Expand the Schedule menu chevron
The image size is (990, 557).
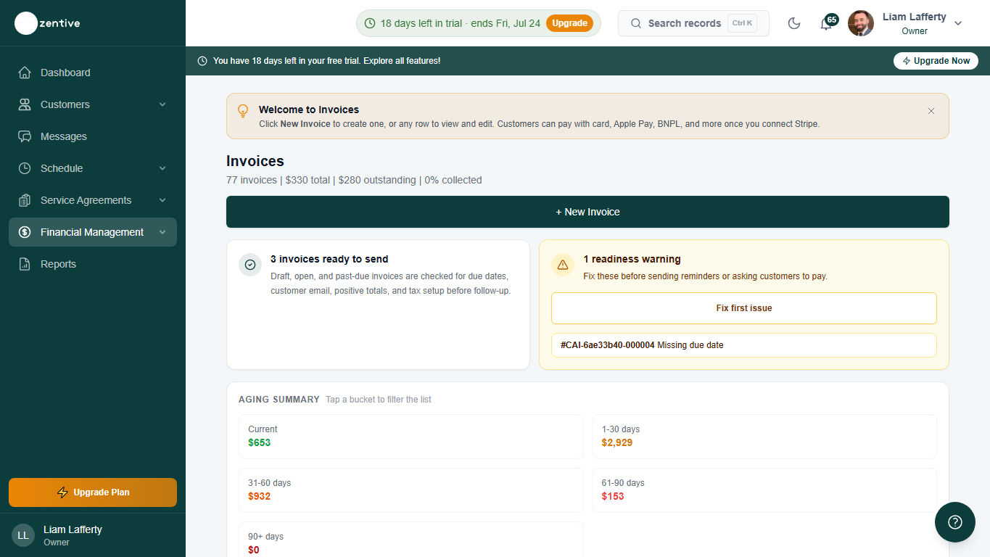(162, 168)
